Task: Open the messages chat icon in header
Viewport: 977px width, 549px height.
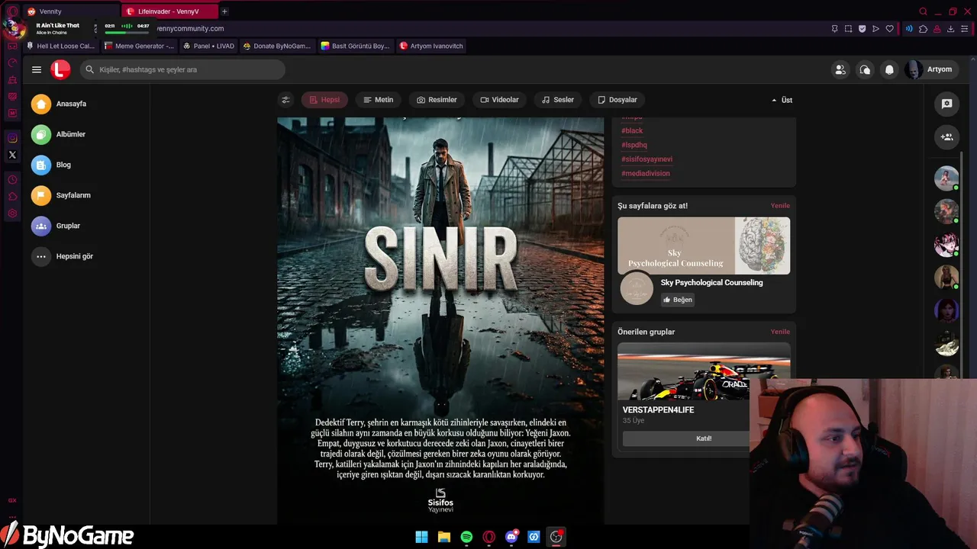Action: (865, 69)
